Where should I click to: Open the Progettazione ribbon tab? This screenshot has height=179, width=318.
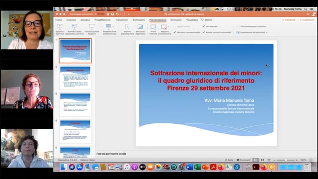coord(102,20)
